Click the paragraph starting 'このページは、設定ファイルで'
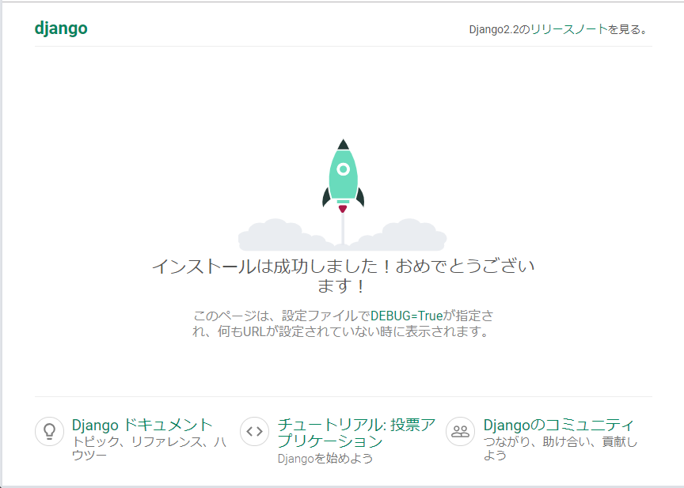The width and height of the screenshot is (684, 488). 343,323
